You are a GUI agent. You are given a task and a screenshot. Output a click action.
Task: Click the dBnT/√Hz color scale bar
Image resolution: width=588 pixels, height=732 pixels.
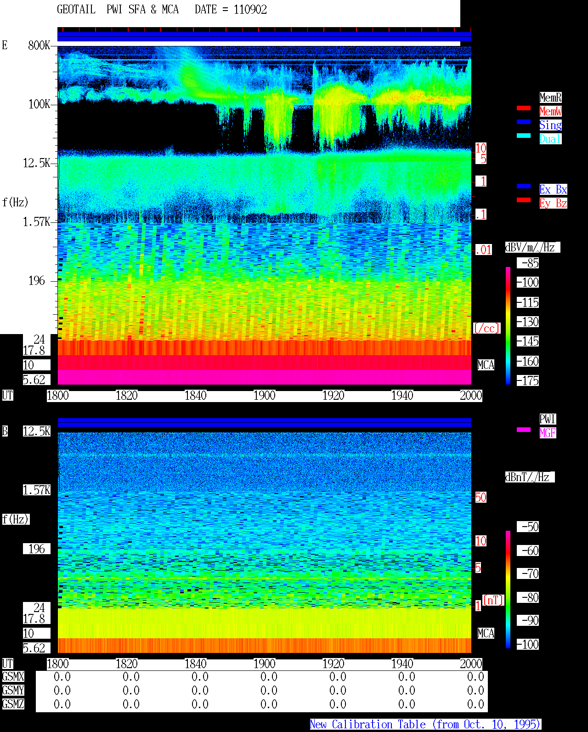coord(508,590)
